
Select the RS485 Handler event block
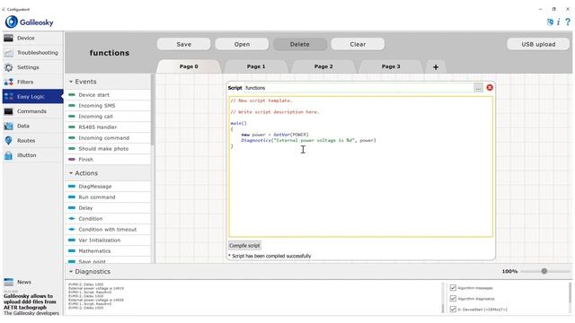[x=108, y=127]
